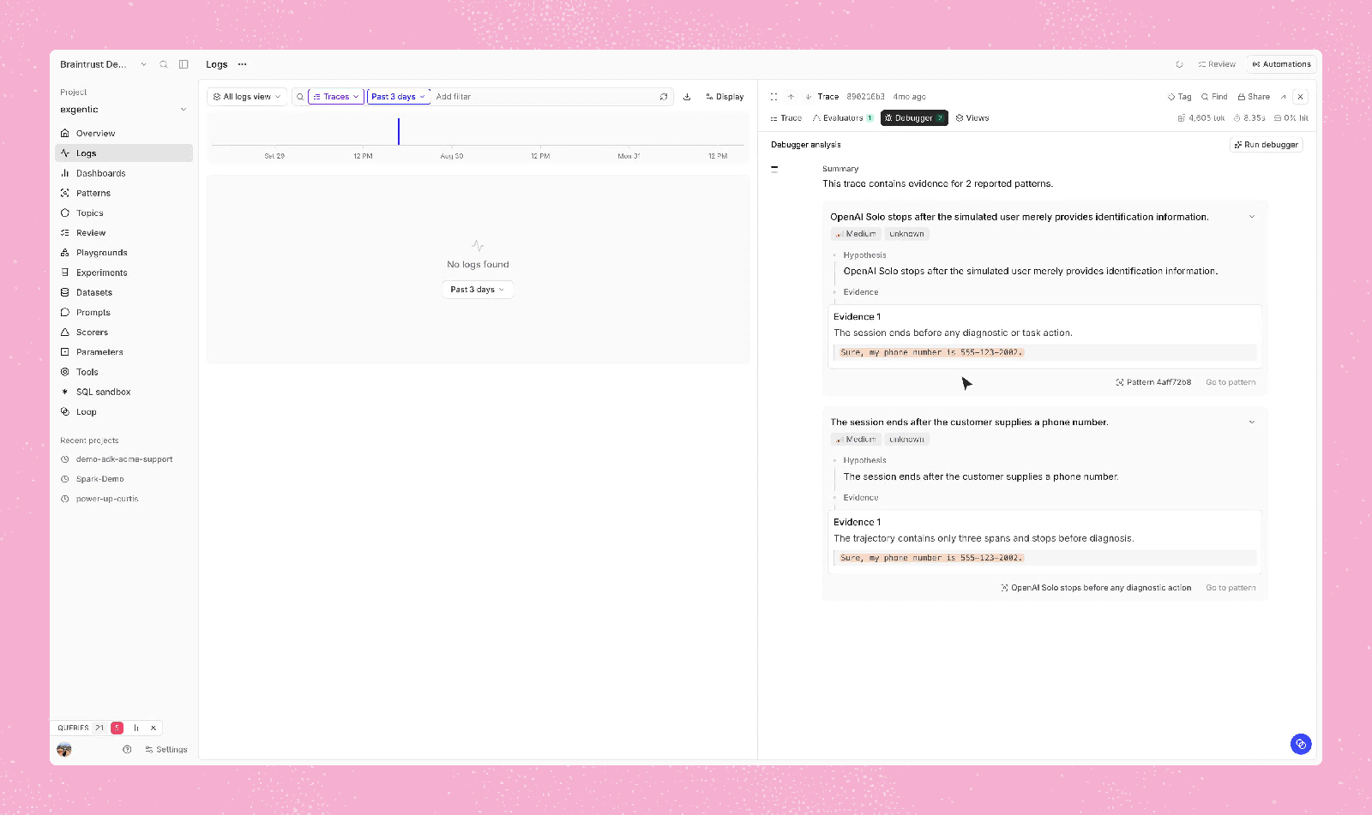Download logs with the download icon
Viewport: 1372px width, 815px height.
(x=687, y=97)
